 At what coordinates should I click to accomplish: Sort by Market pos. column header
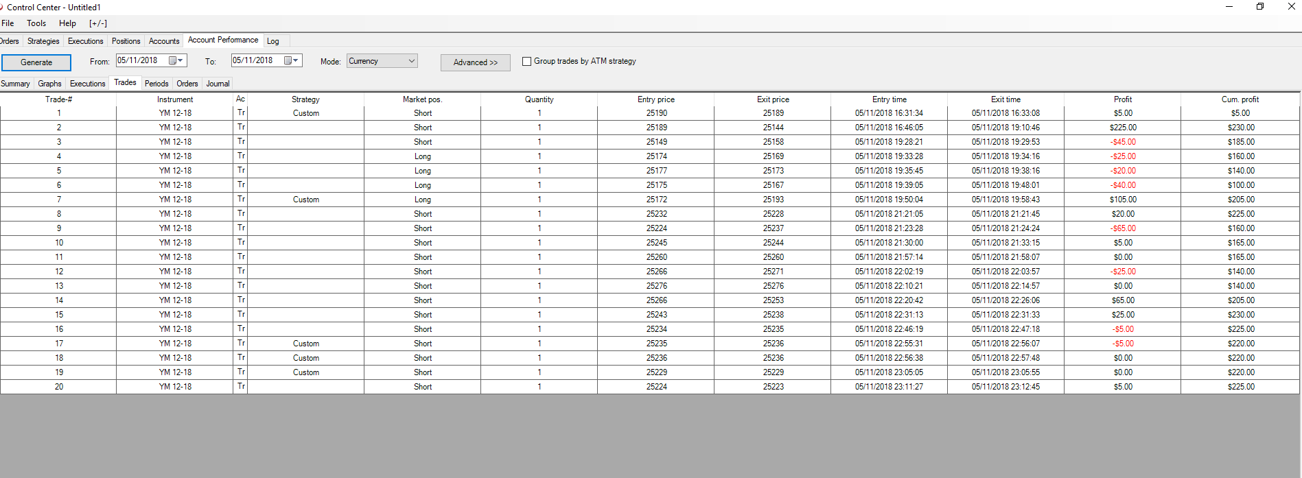pyautogui.click(x=422, y=99)
